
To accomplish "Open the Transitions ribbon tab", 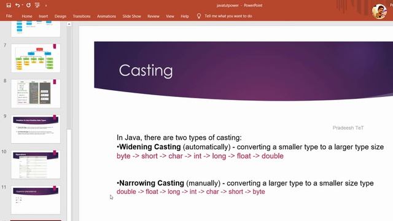I will pos(82,16).
